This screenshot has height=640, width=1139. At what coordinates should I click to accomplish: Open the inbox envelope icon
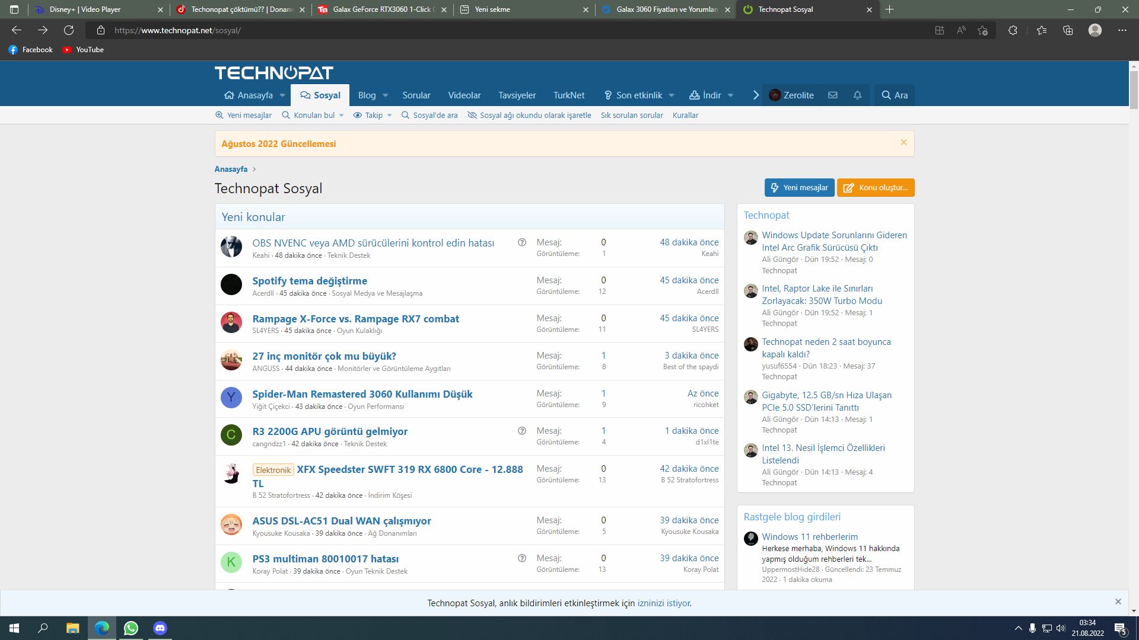point(833,95)
